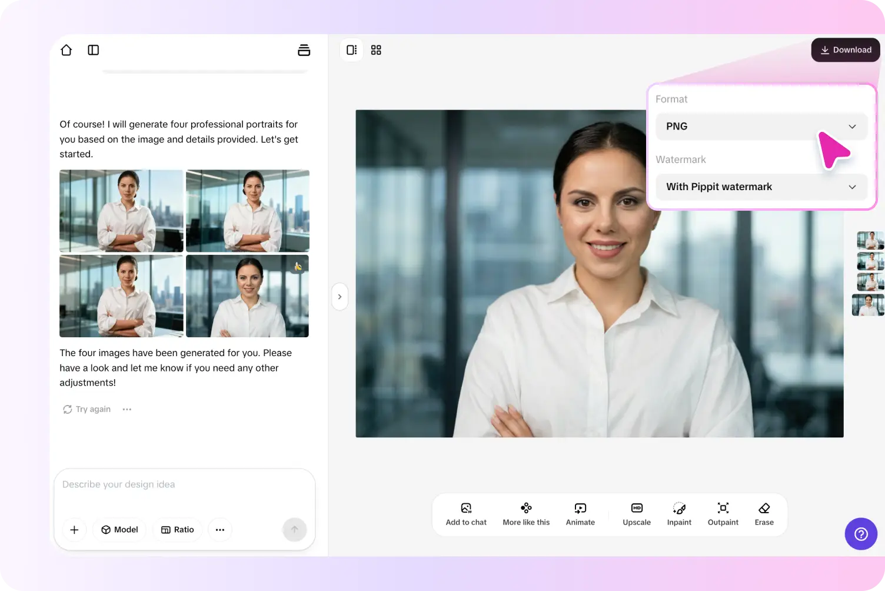This screenshot has height=591, width=885.
Task: Open the stacked layers history icon
Action: 304,50
